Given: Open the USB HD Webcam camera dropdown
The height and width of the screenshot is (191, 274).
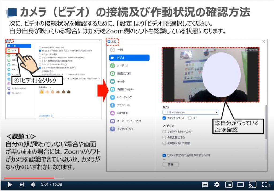Looking at the screenshot, I should coord(190,112).
